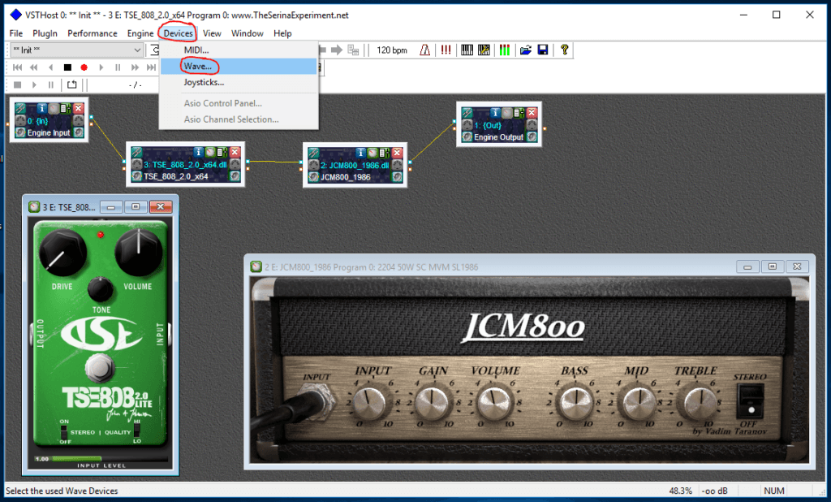Click the play triangle in the main transport row

[x=101, y=67]
